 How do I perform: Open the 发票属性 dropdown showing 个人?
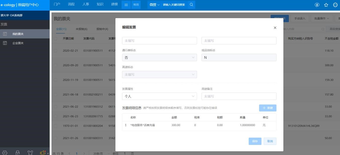click(159, 96)
